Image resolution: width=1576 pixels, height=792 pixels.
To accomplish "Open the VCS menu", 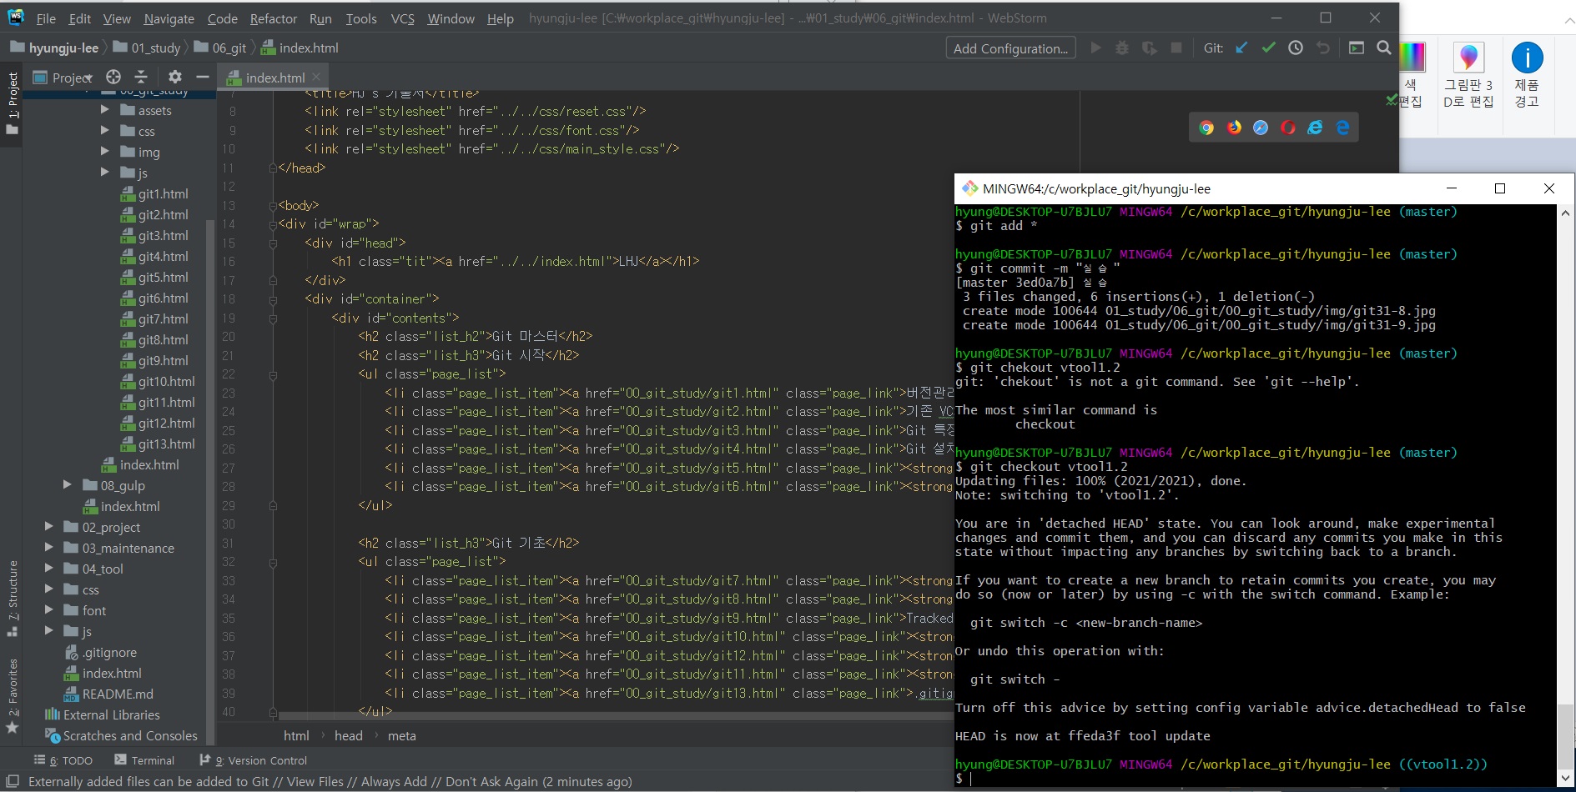I will click(402, 18).
